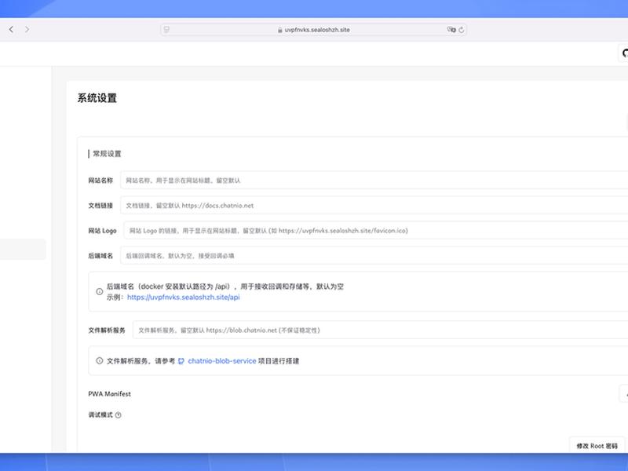Open the example link https://uvpfnvks.sealoshzh.site/api
The image size is (628, 471).
(184, 298)
